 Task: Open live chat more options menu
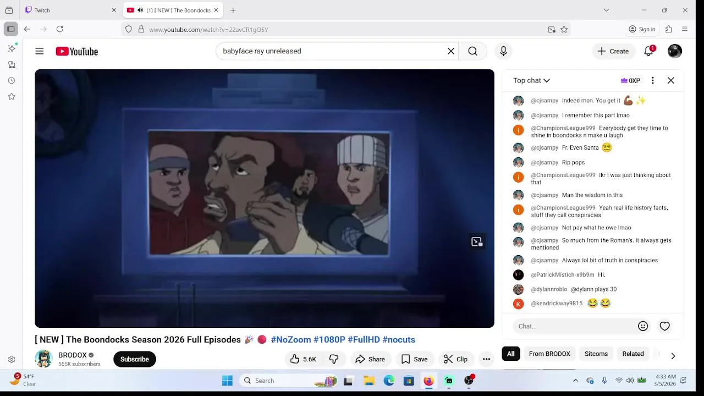click(x=653, y=80)
